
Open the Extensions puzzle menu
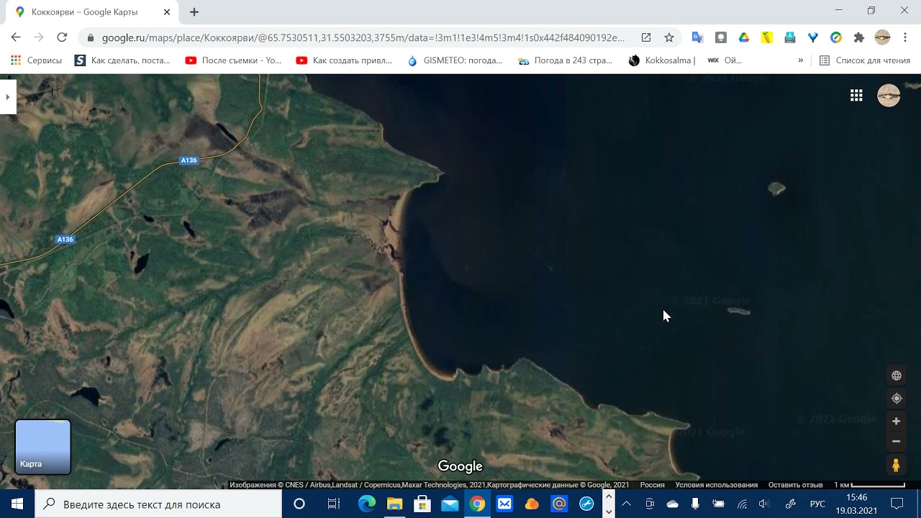point(859,37)
